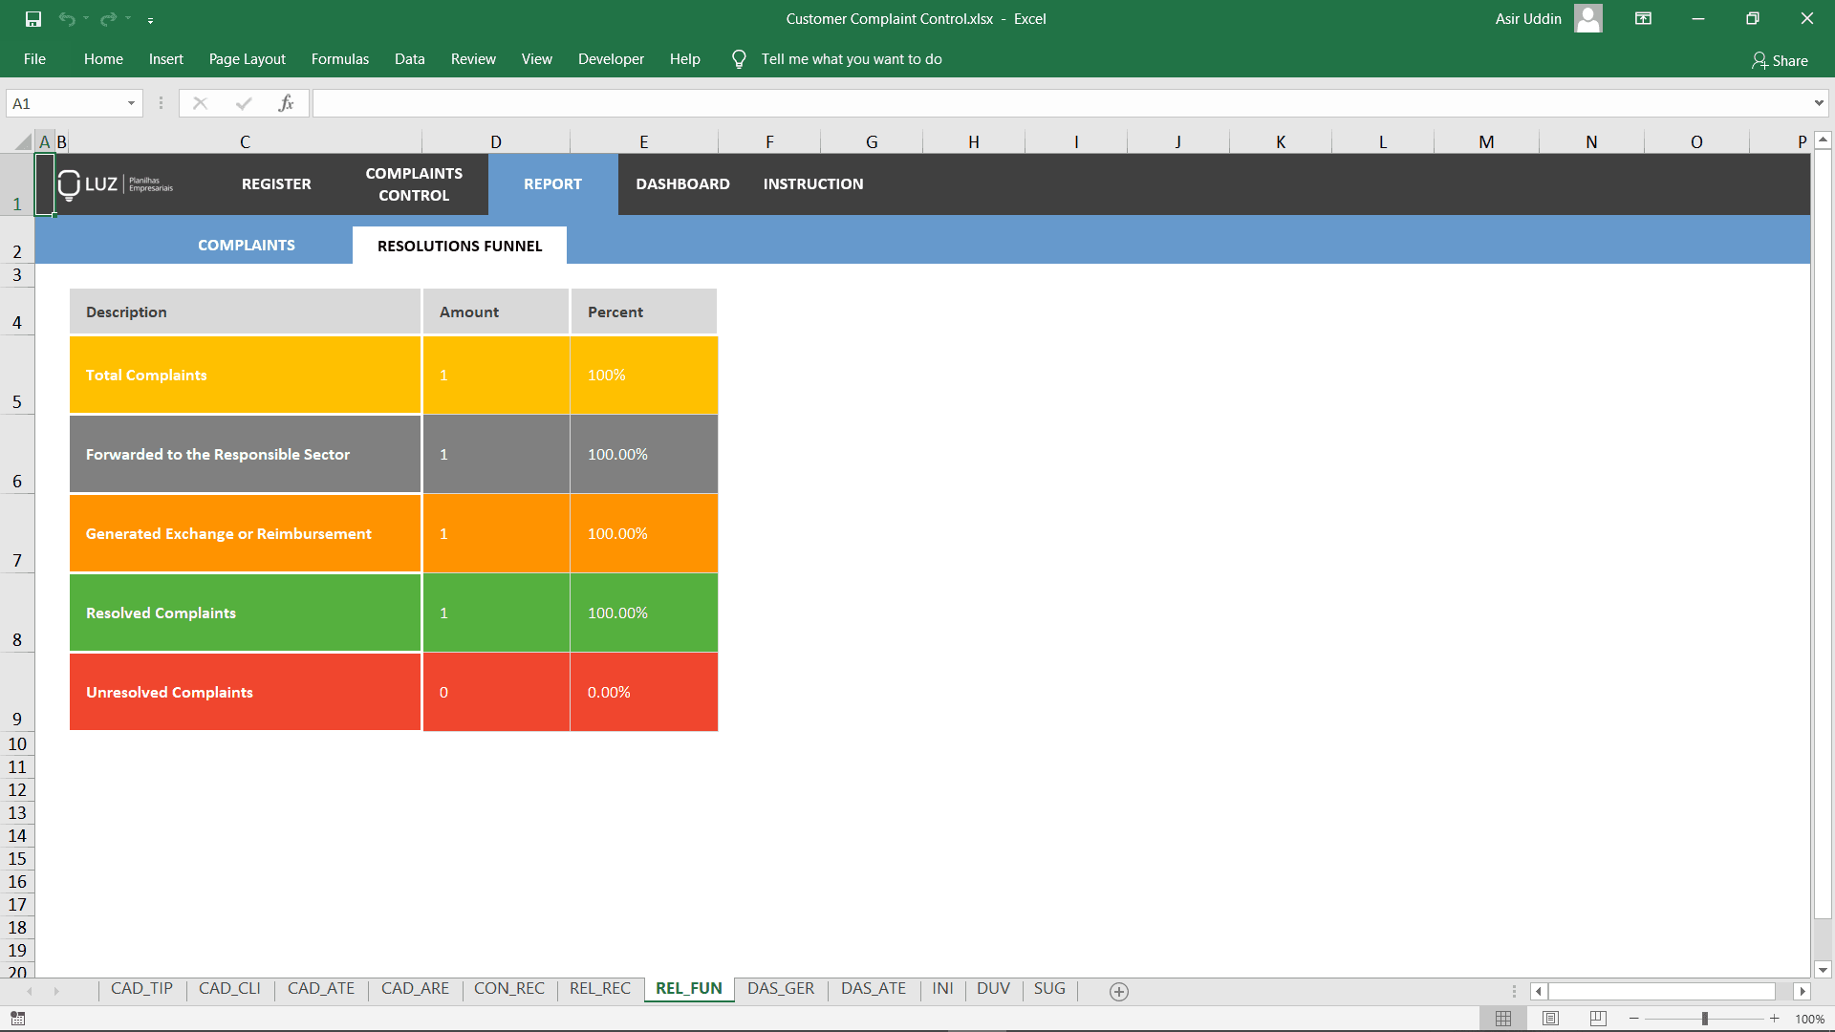Redo the last action
This screenshot has width=1835, height=1032.
pyautogui.click(x=106, y=18)
